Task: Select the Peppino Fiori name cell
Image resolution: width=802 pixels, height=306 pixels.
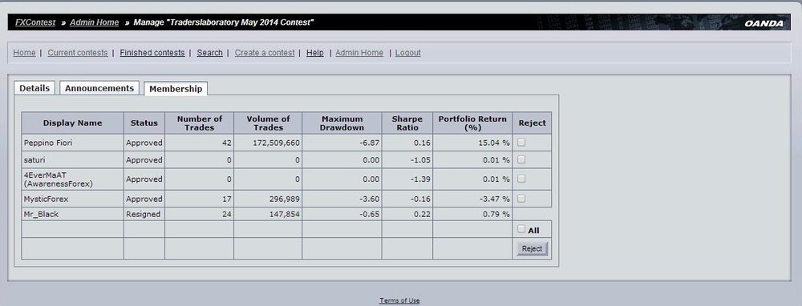Action: click(x=73, y=143)
